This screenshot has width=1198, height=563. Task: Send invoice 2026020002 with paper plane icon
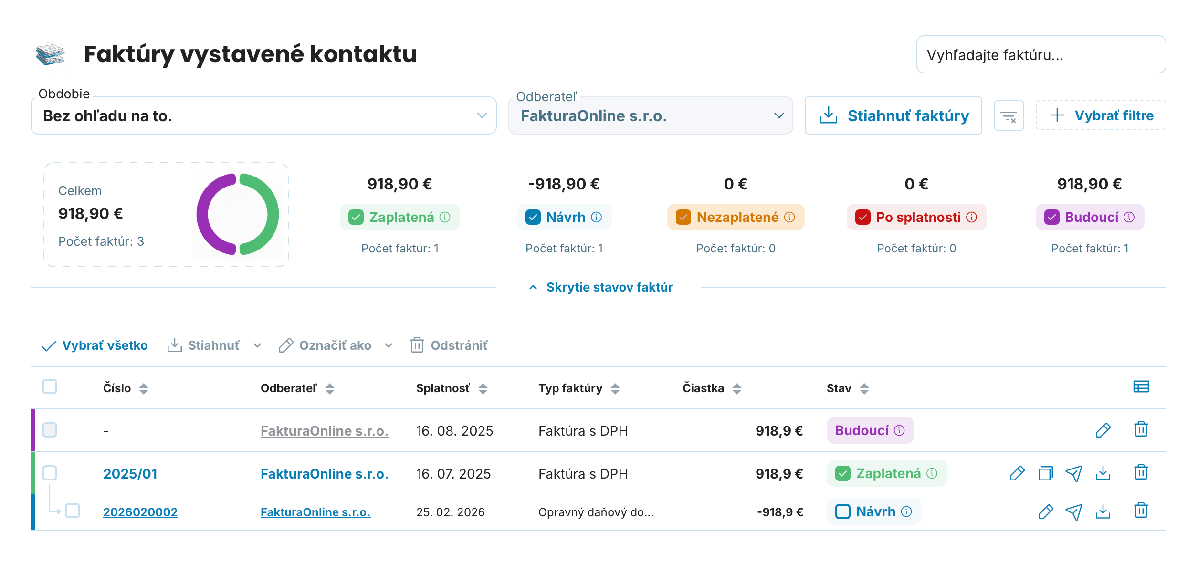(x=1074, y=511)
